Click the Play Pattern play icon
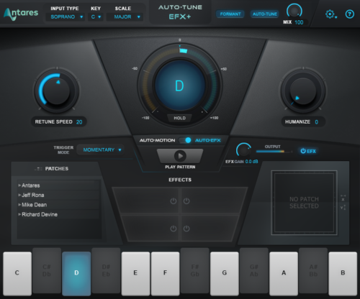 [x=180, y=156]
